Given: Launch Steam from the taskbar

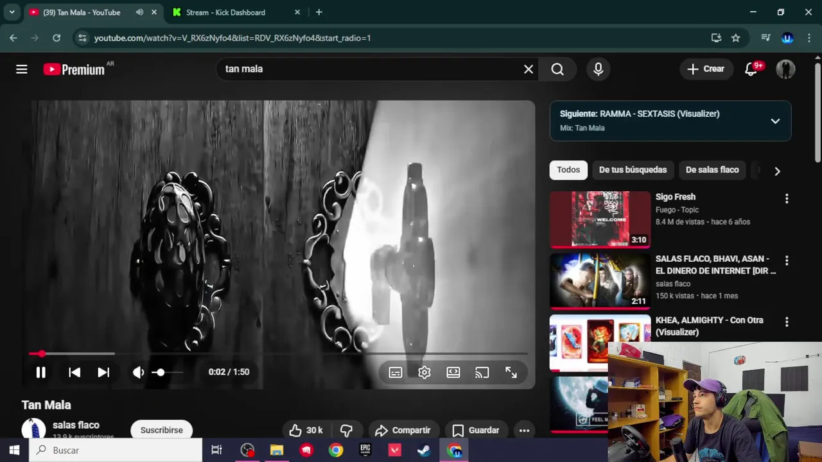Looking at the screenshot, I should point(424,450).
